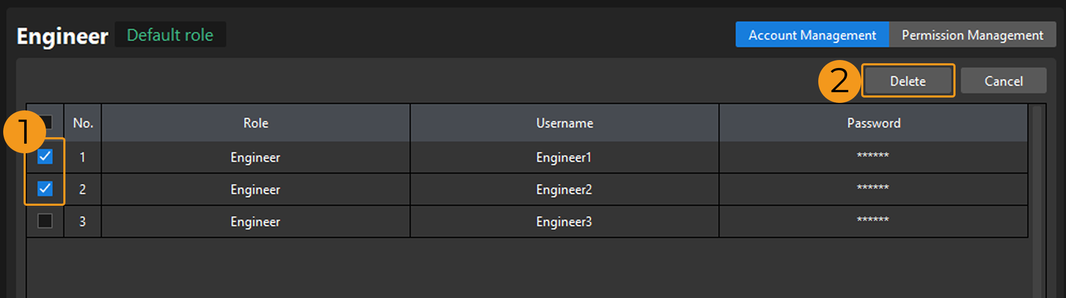Viewport: 1066px width, 298px height.
Task: Click the password field for Engineer1
Action: [873, 157]
